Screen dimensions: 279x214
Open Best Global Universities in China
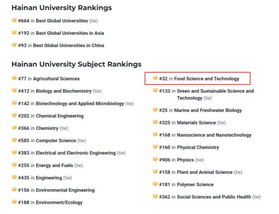click(x=69, y=46)
